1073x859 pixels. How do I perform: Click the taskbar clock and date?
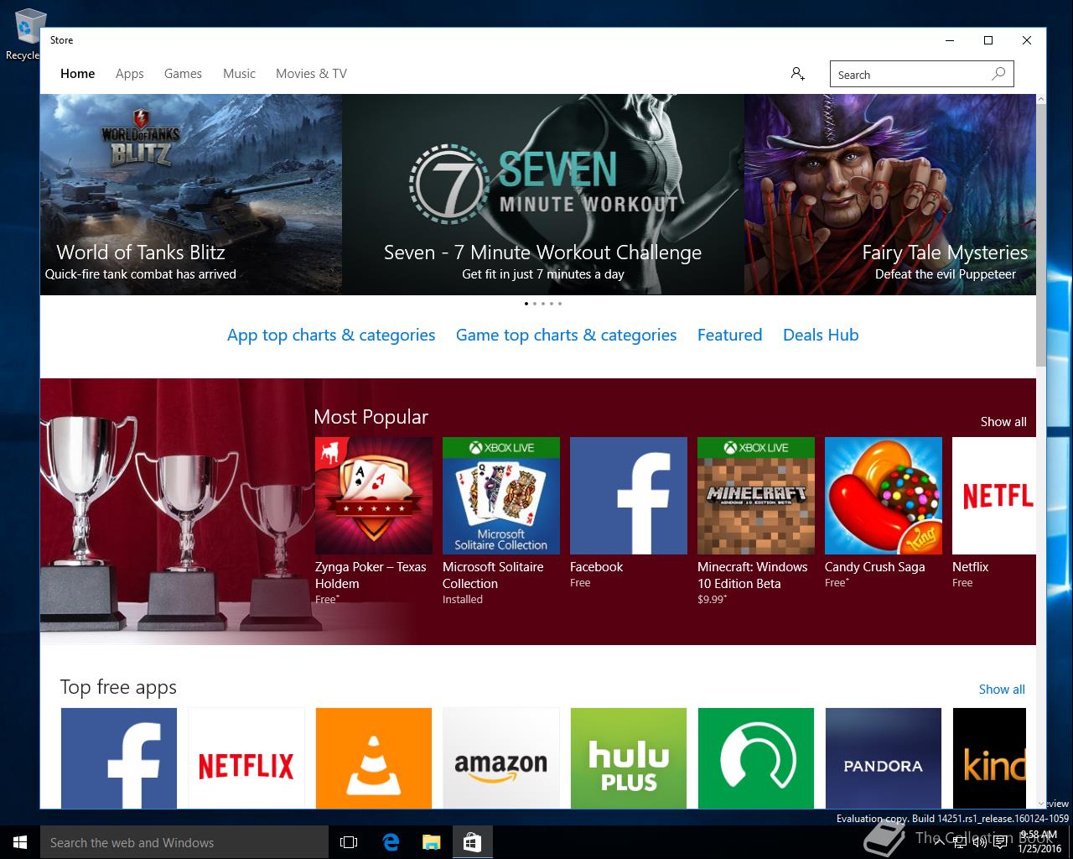pyautogui.click(x=1039, y=842)
